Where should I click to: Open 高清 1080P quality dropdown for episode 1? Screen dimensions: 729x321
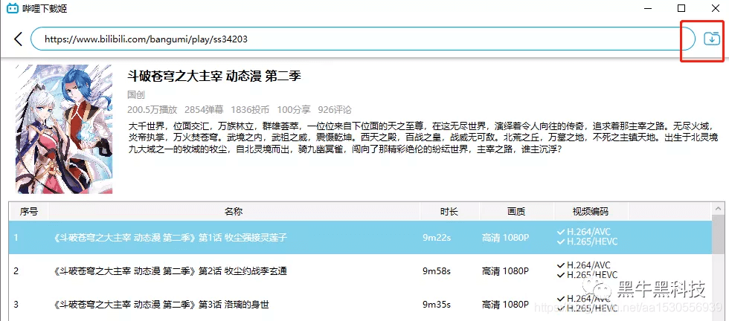(x=505, y=237)
